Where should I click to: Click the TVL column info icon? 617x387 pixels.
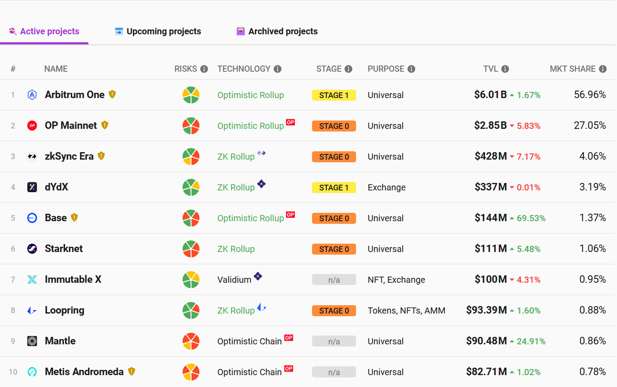click(x=505, y=69)
